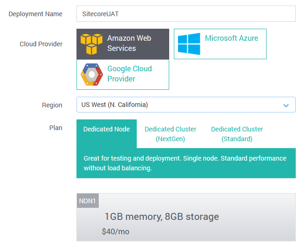Click the $40/mo price text

[x=115, y=231]
